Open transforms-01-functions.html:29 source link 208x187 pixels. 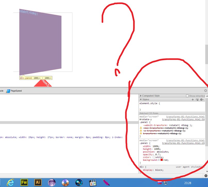pos(183,143)
